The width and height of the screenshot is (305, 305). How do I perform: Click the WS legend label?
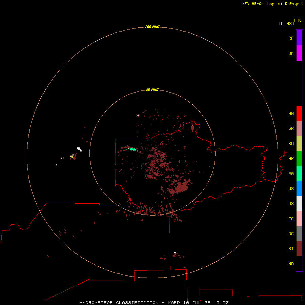click(x=291, y=189)
